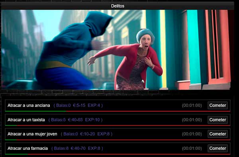Screen dimensions: 239x157
Task: Click the mujer joven timer (00:01:00)
Action: pos(192,134)
